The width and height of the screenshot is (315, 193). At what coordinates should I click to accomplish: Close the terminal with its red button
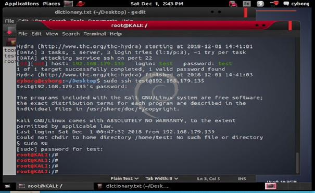[x=290, y=25]
